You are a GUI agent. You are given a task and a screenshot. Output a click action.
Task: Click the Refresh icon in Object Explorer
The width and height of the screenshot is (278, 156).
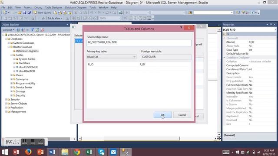point(37,30)
